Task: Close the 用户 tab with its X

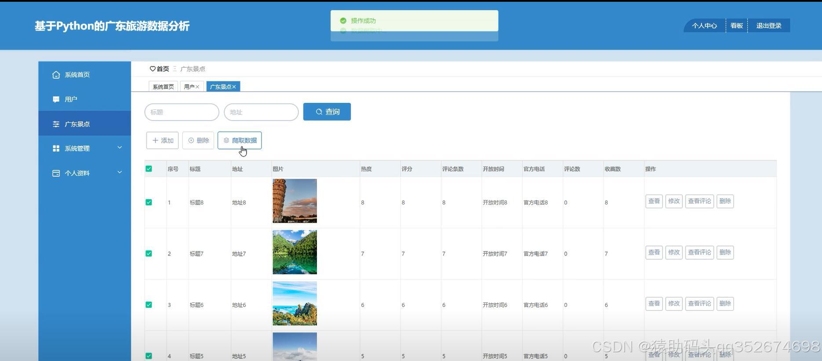Action: point(197,87)
